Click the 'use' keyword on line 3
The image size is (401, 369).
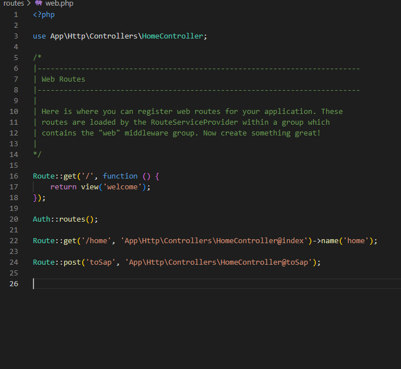pos(39,36)
